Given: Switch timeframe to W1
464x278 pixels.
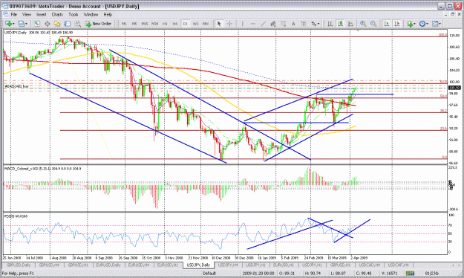Looking at the screenshot, I should coord(195,24).
